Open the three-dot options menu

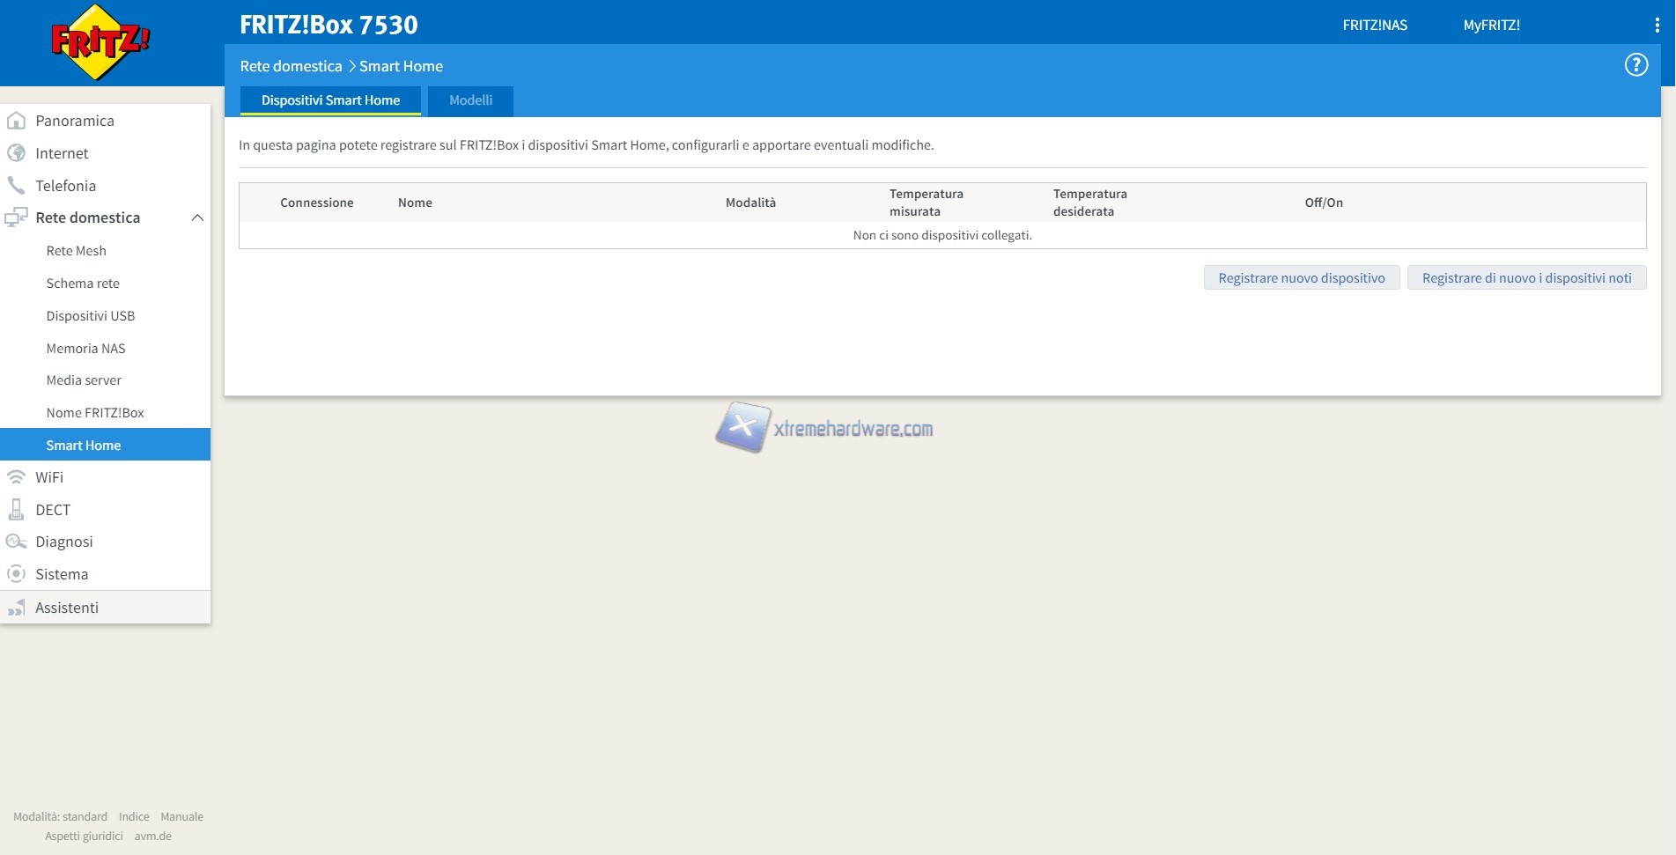click(x=1657, y=26)
